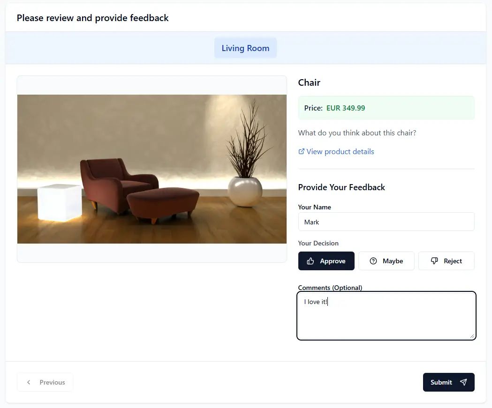
Task: Pick the Reject decision option
Action: pos(447,261)
